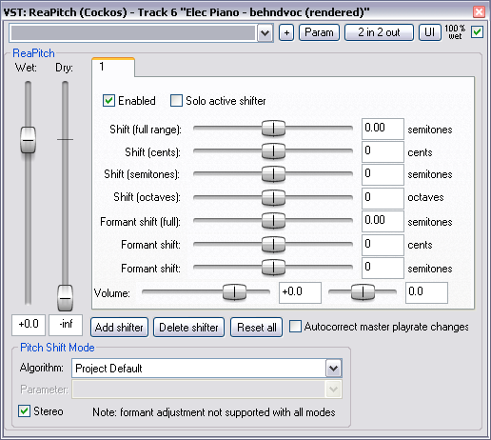Screen dimensions: 491x440
Task: Click the Shift (octaves) slider handle
Action: point(273,197)
